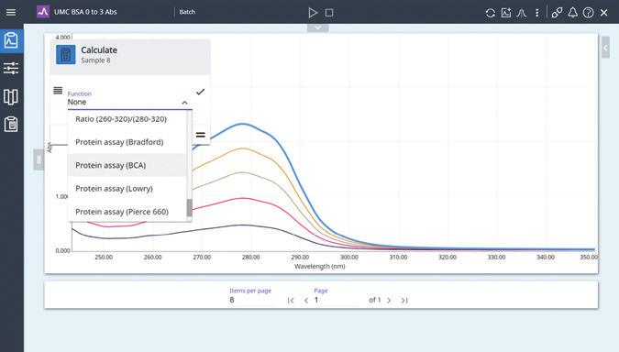619x352 pixels.
Task: Choose Protein assay (Pierce 660)
Action: pos(127,212)
